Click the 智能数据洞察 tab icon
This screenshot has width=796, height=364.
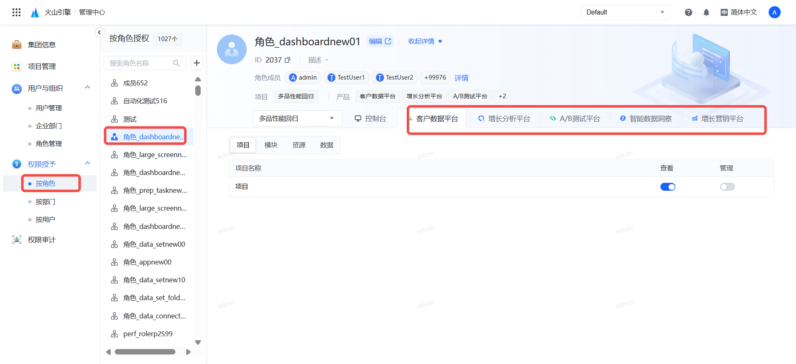point(623,119)
